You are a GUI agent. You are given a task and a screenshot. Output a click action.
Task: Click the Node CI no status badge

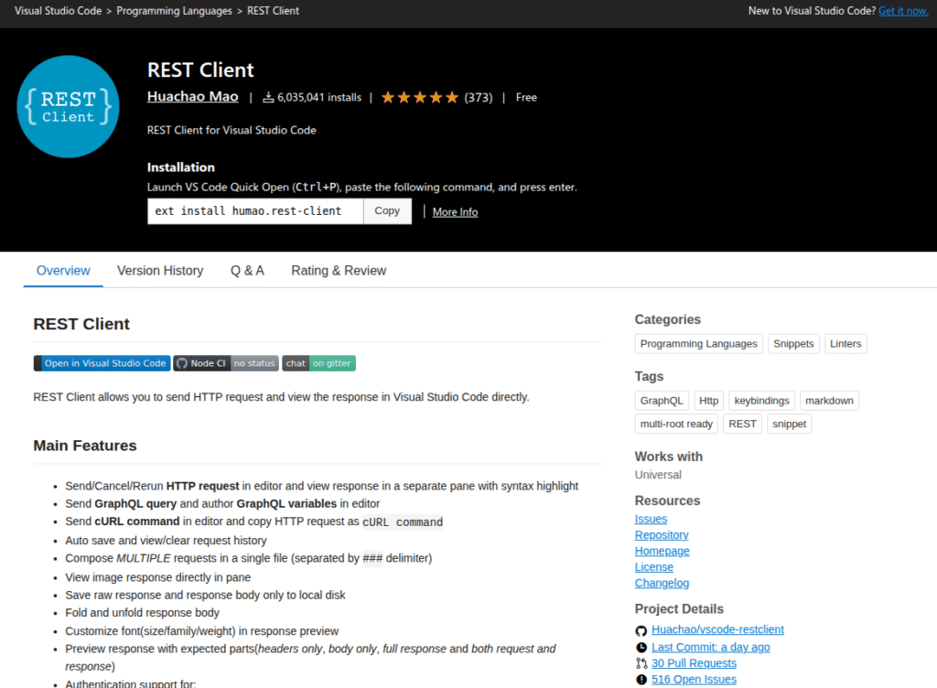(x=226, y=363)
